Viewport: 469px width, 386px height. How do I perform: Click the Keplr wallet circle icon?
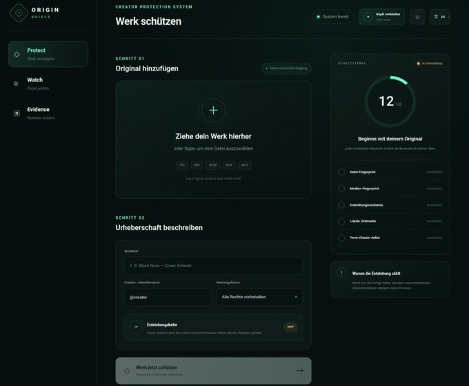[368, 17]
